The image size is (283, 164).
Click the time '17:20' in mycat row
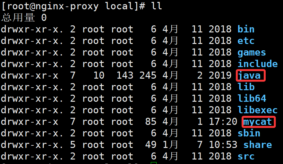(x=223, y=122)
